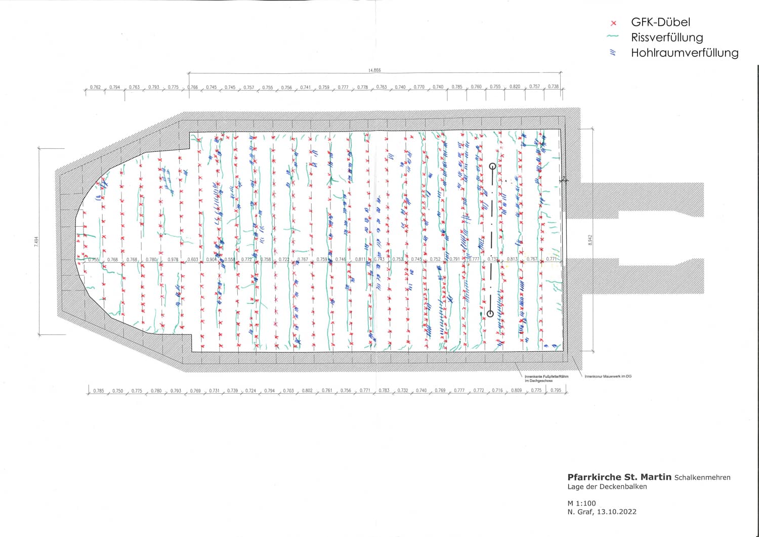Image resolution: width=759 pixels, height=537 pixels.
Task: Click the note 'Innenkante Fußpfette/Rähm im Dachgeschoss'
Action: 546,378
